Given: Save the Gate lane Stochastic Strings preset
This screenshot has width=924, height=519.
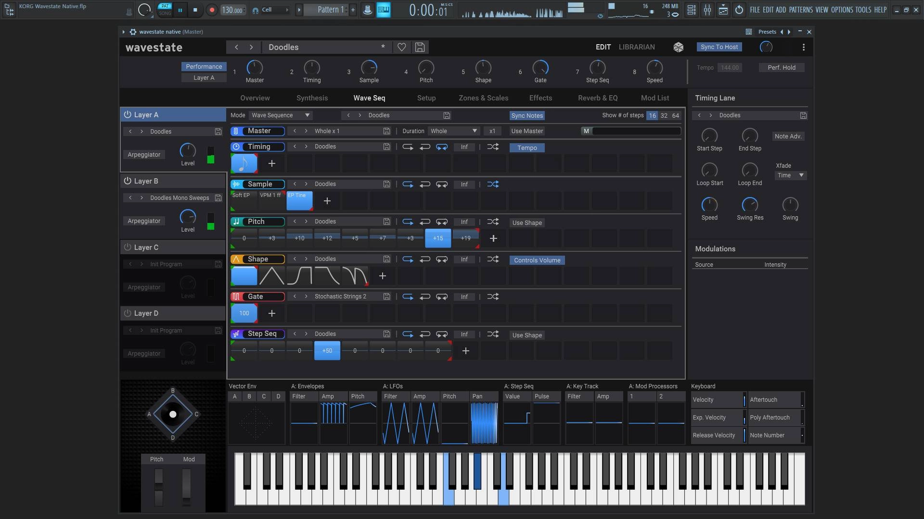Looking at the screenshot, I should pyautogui.click(x=386, y=297).
